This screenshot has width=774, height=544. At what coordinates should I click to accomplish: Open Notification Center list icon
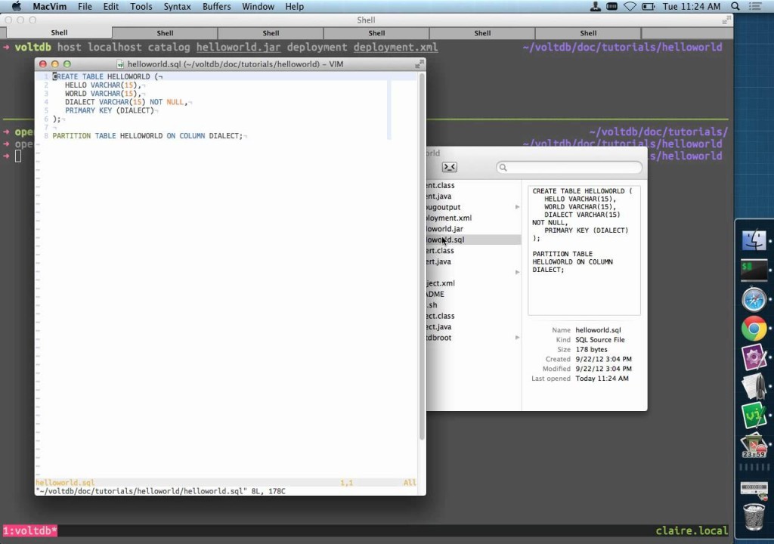click(757, 7)
